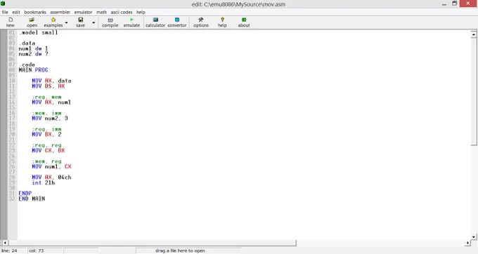
Task: Minimize the emu8086 editor window
Action: (444, 4)
